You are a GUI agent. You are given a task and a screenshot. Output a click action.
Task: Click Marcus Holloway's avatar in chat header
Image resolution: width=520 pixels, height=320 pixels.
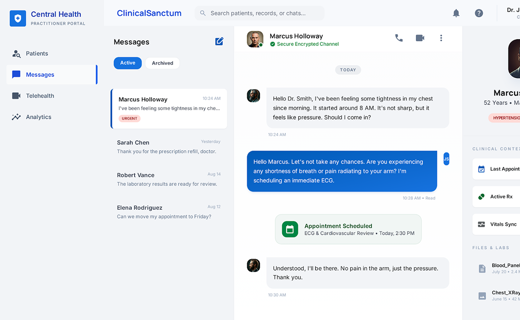pyautogui.click(x=255, y=39)
